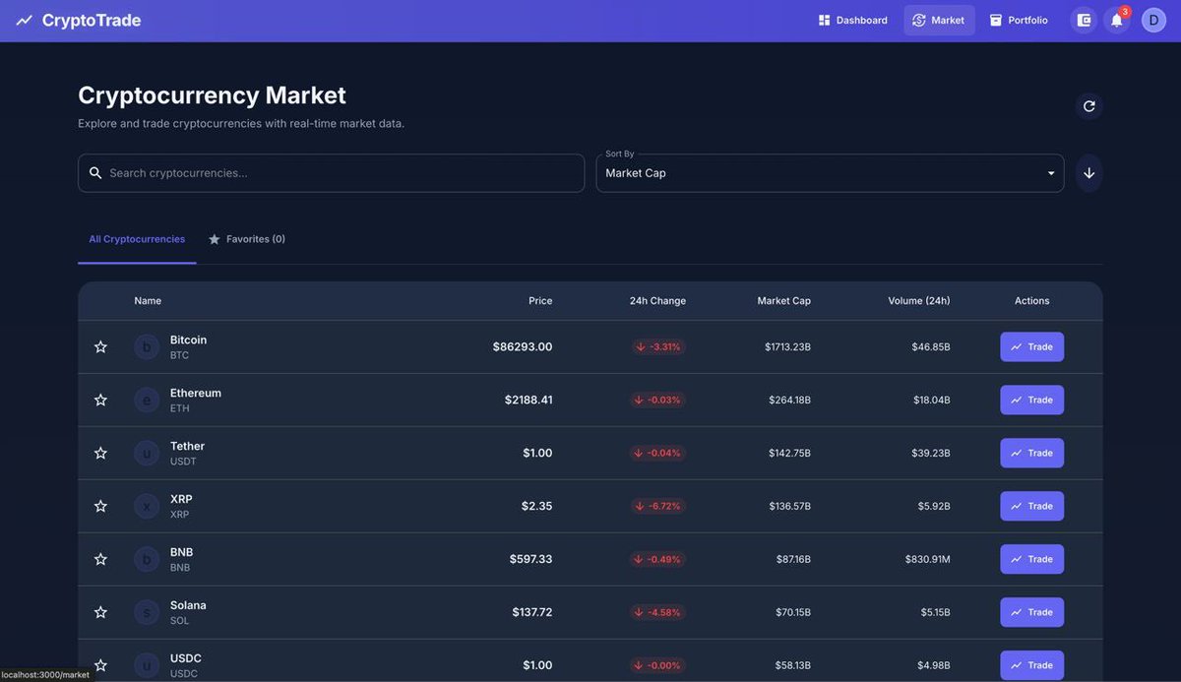Click Cryptocurrency Market heading
Screen dimensions: 1181x682
click(x=212, y=95)
